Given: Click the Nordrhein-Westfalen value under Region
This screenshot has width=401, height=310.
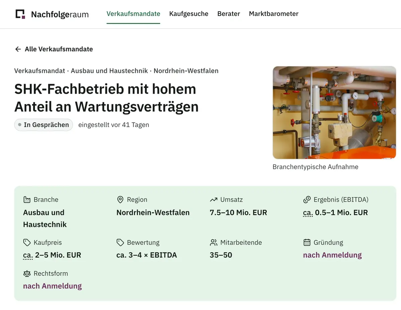Looking at the screenshot, I should 153,213.
